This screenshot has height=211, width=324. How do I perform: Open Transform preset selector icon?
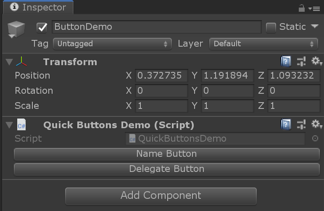point(301,62)
